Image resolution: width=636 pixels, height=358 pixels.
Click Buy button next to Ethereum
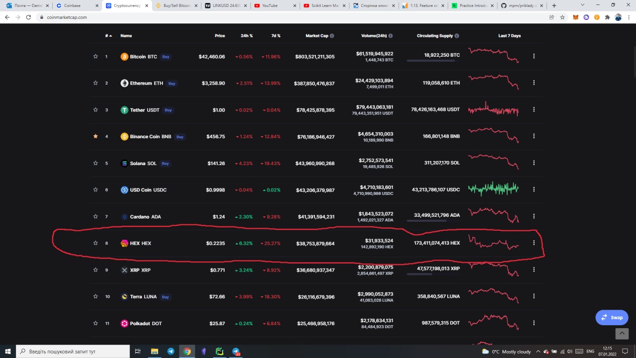[x=172, y=84]
